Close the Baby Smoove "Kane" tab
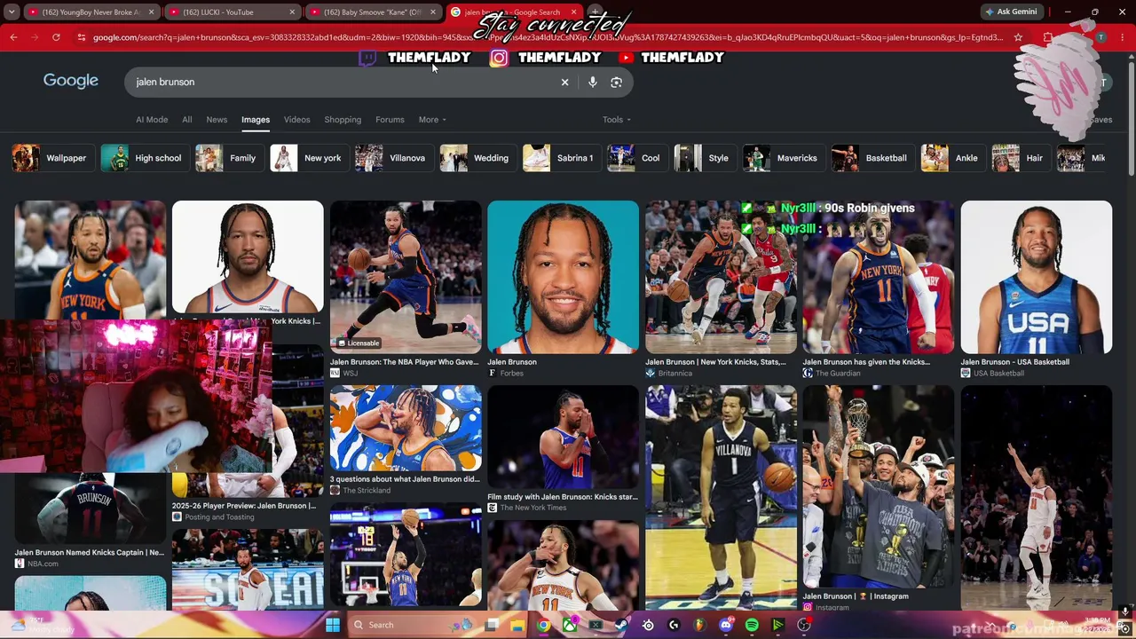This screenshot has height=639, width=1136. click(x=433, y=12)
